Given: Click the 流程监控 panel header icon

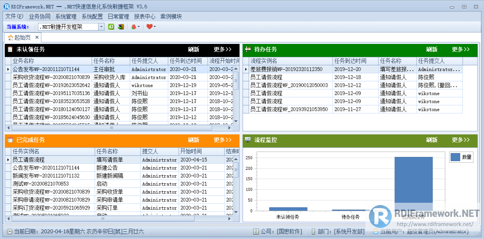Looking at the screenshot, I should click(248, 140).
